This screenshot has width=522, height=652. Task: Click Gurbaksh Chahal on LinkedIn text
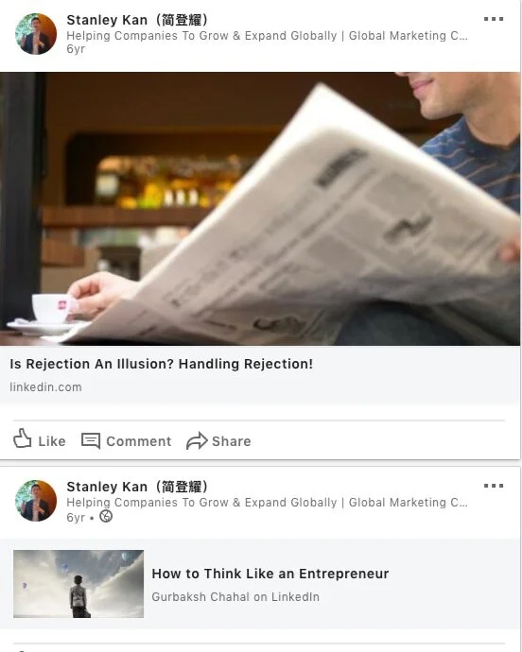[235, 596]
